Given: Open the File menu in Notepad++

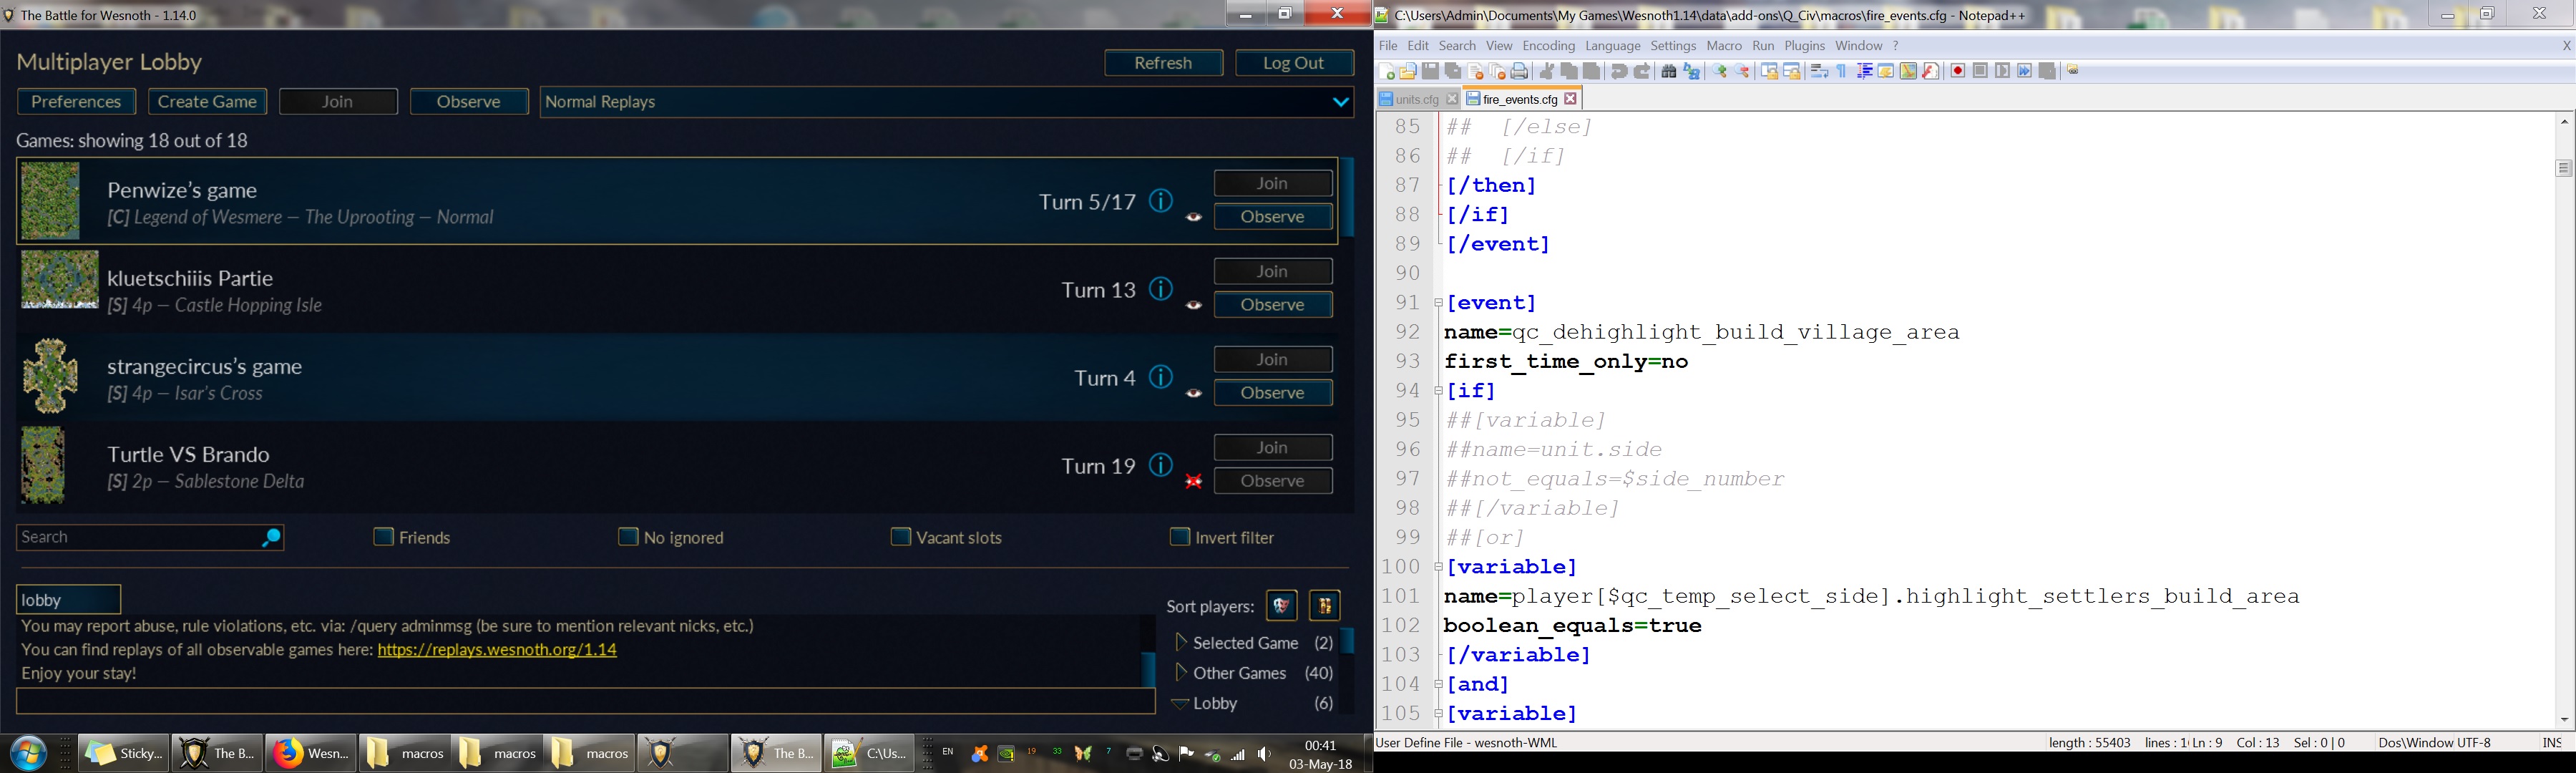Looking at the screenshot, I should pyautogui.click(x=1388, y=46).
